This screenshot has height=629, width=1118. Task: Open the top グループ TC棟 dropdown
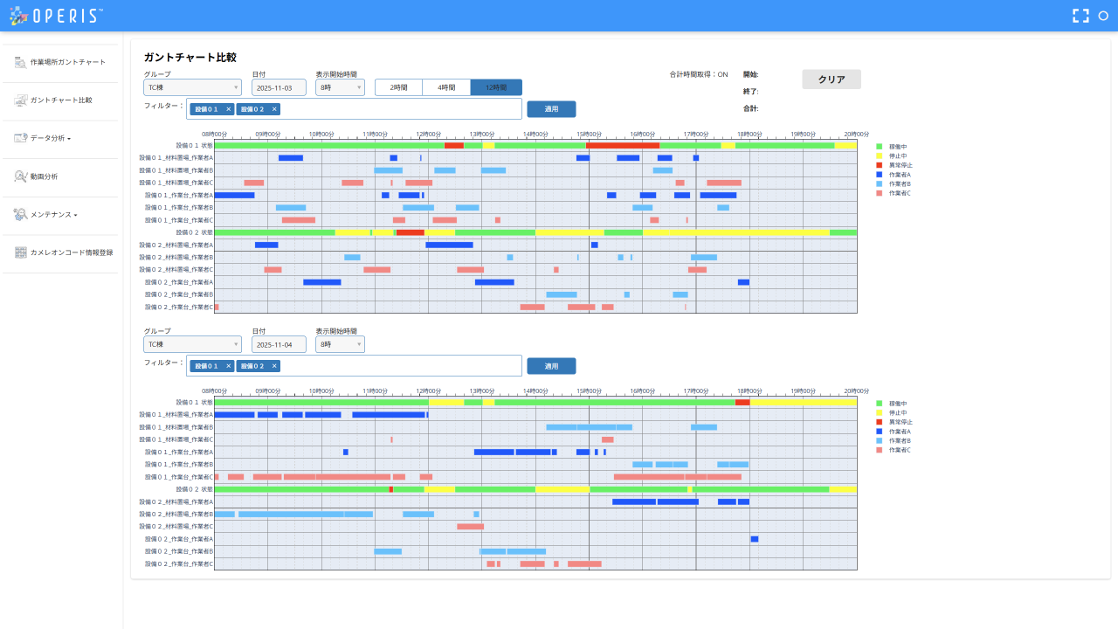pos(192,87)
